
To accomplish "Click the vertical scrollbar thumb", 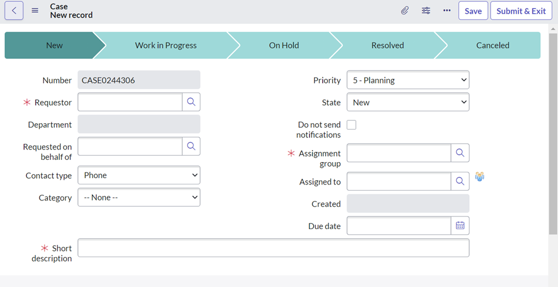I will point(553,135).
